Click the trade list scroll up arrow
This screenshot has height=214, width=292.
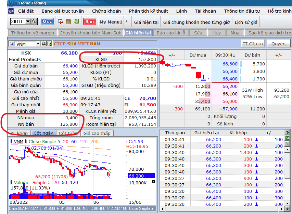pyautogui.click(x=287, y=150)
